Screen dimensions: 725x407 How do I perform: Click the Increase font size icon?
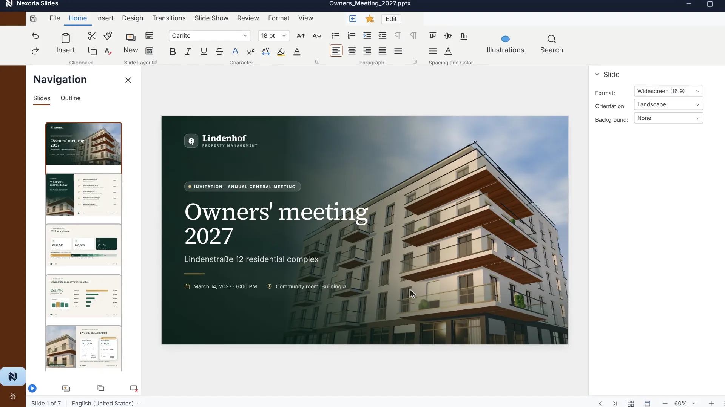[301, 36]
